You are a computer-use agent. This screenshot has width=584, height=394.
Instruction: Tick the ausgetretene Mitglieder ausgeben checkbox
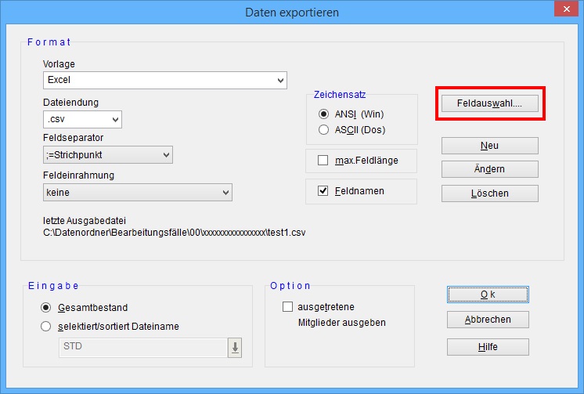[287, 307]
